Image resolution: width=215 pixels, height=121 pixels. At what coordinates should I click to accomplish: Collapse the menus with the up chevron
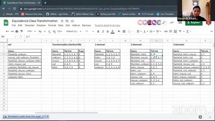[x=212, y=31]
